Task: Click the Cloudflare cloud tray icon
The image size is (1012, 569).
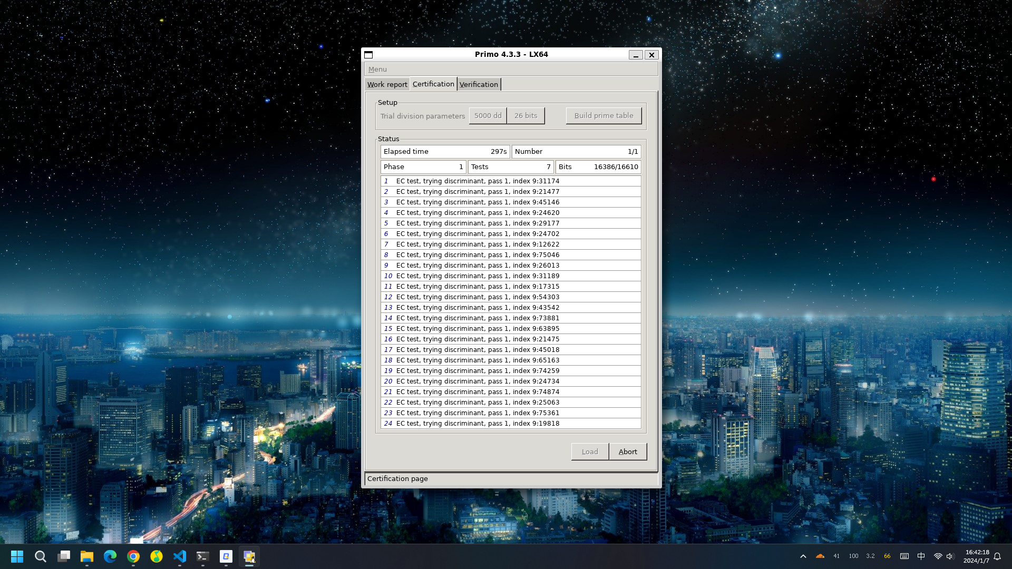Action: [x=820, y=556]
